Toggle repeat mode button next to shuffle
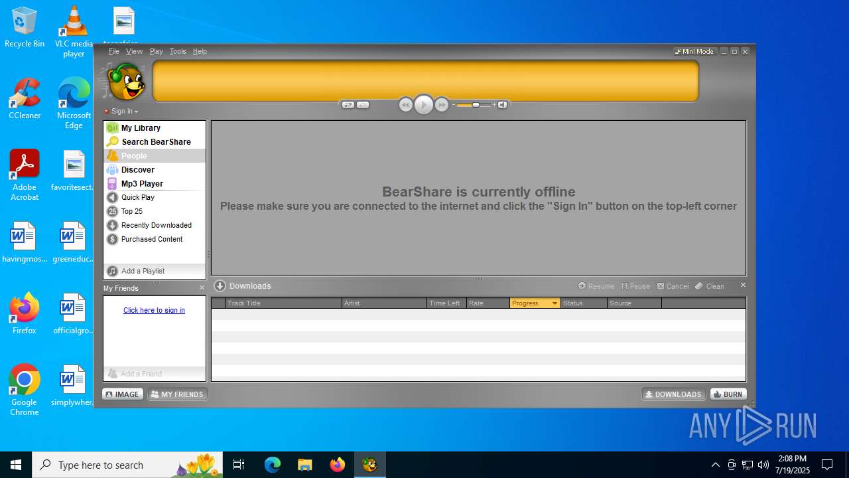The height and width of the screenshot is (478, 849). pos(363,105)
